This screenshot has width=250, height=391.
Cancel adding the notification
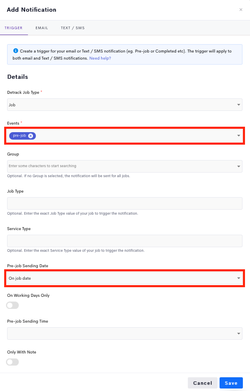(202, 383)
